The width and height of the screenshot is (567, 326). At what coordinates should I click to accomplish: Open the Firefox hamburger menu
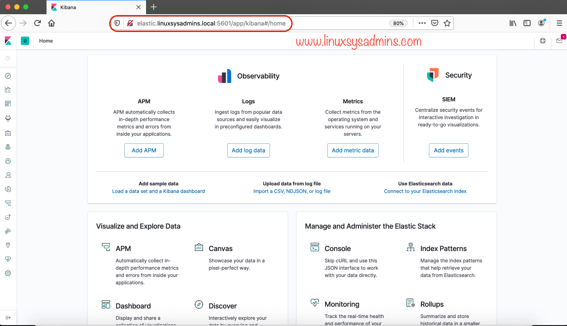(x=559, y=23)
